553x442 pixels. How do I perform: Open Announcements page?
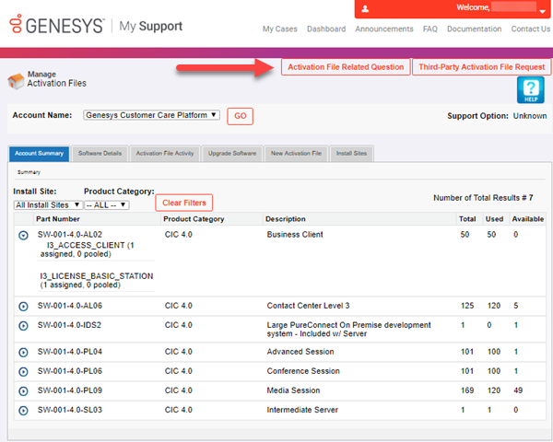point(384,29)
